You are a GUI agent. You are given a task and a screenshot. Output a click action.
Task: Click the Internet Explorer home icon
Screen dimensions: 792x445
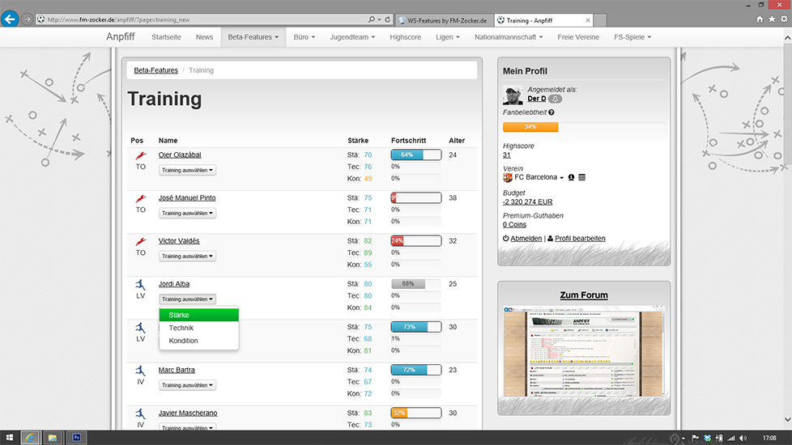point(760,19)
